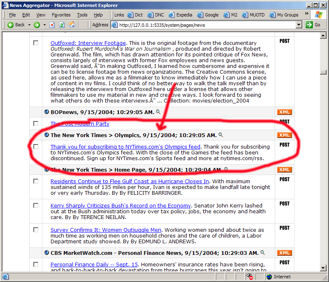This screenshot has height=282, width=329.
Task: Click the Refresh page icon
Action: click(62, 25)
